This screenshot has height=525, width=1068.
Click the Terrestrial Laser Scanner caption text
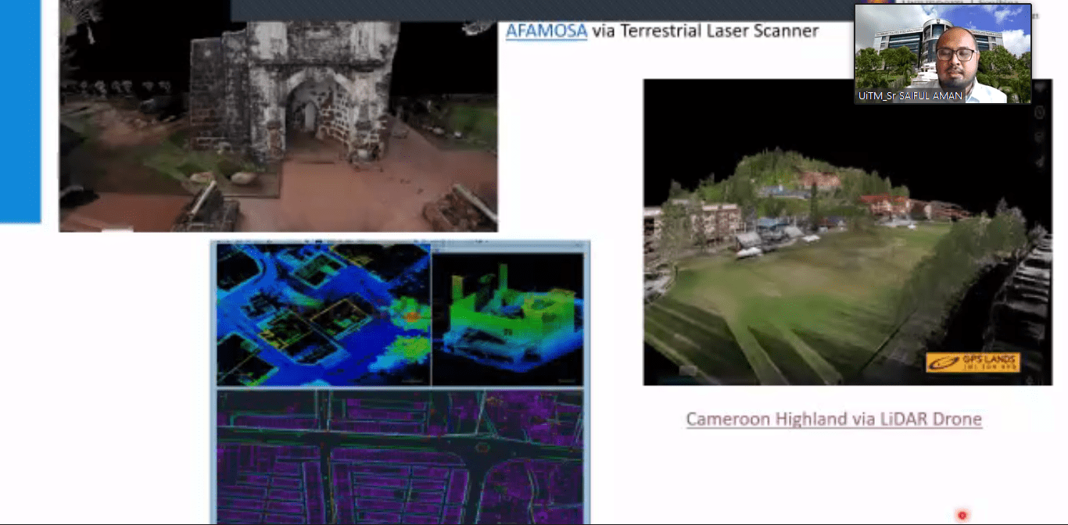click(705, 31)
